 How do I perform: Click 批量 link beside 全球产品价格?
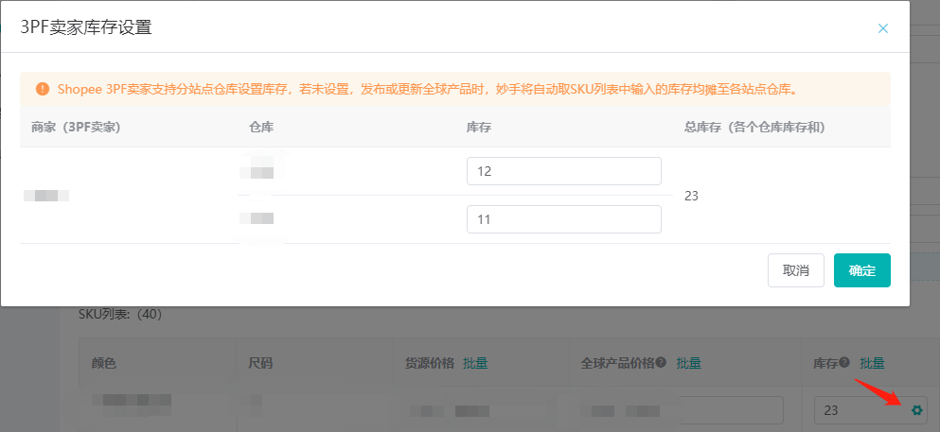(689, 363)
